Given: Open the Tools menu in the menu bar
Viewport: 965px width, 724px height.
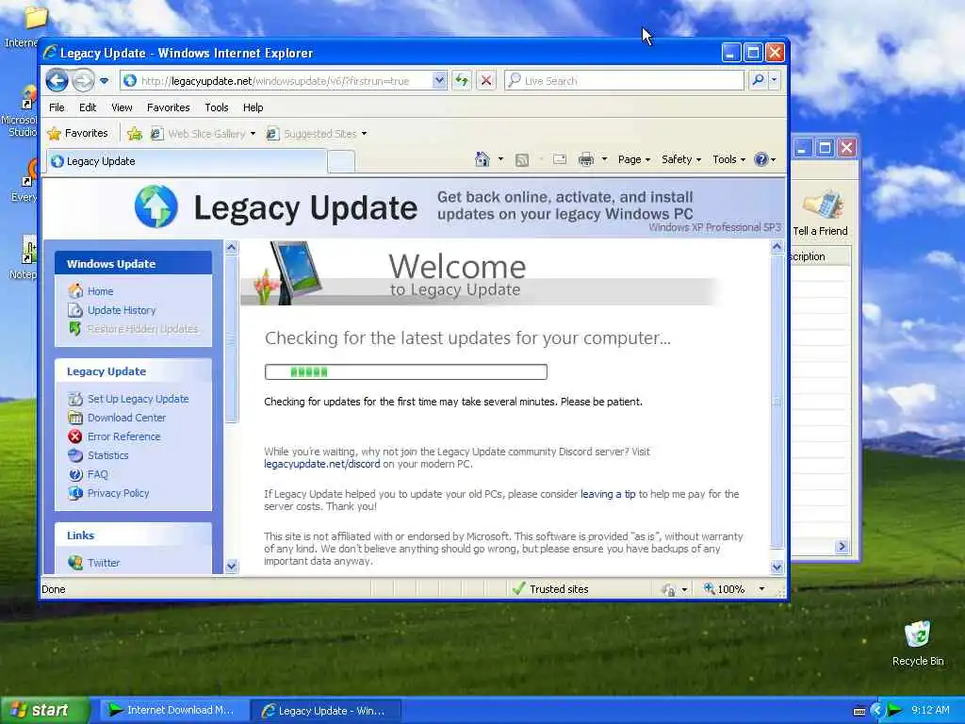Looking at the screenshot, I should (x=217, y=107).
